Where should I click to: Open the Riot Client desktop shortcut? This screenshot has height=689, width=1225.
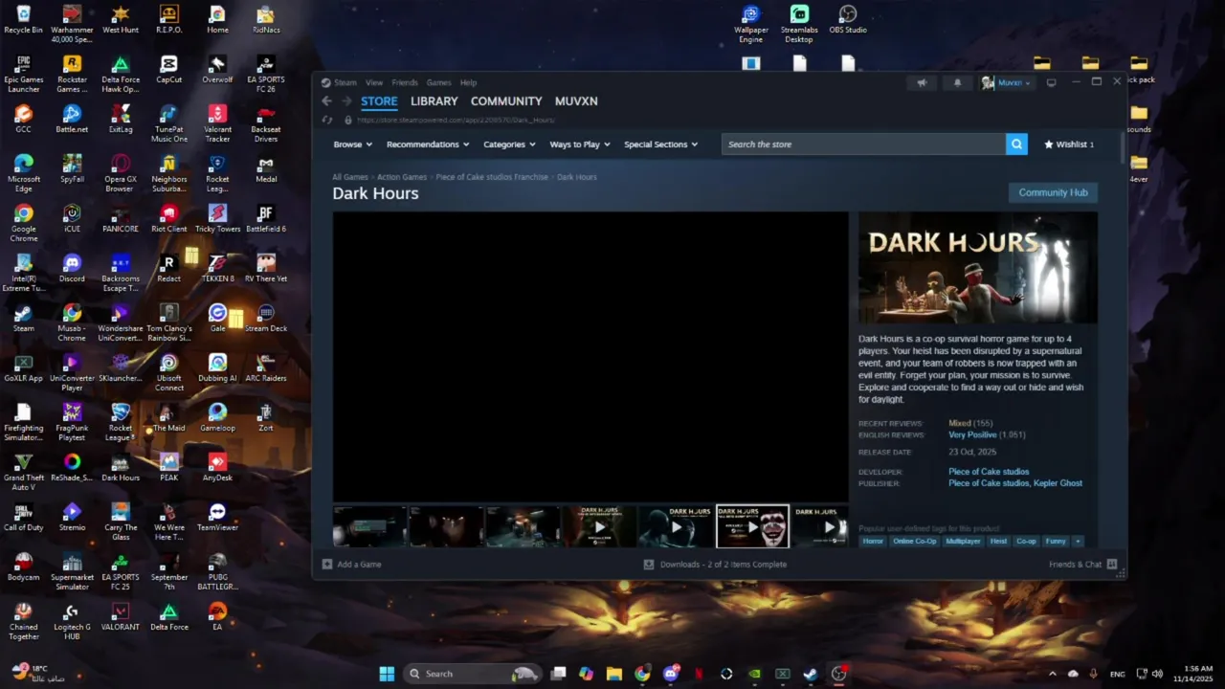[x=168, y=217]
